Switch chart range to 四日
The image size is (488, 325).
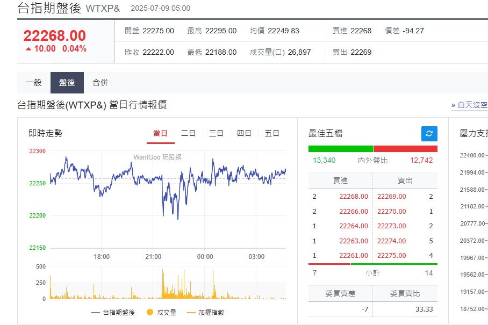(x=244, y=133)
